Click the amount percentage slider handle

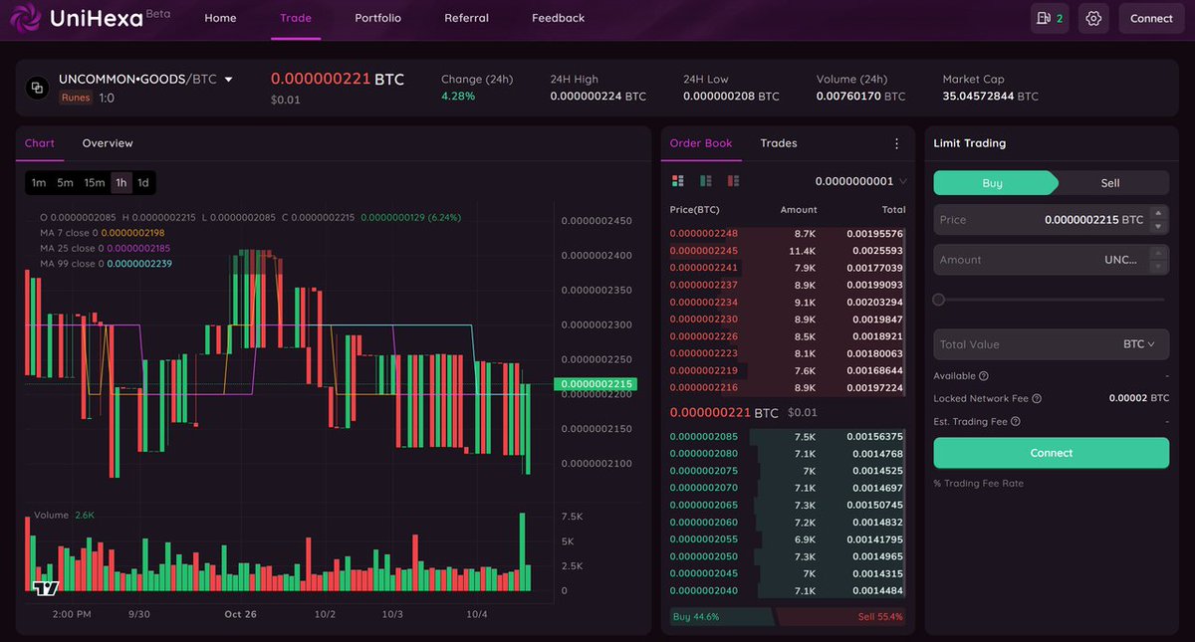click(x=938, y=300)
